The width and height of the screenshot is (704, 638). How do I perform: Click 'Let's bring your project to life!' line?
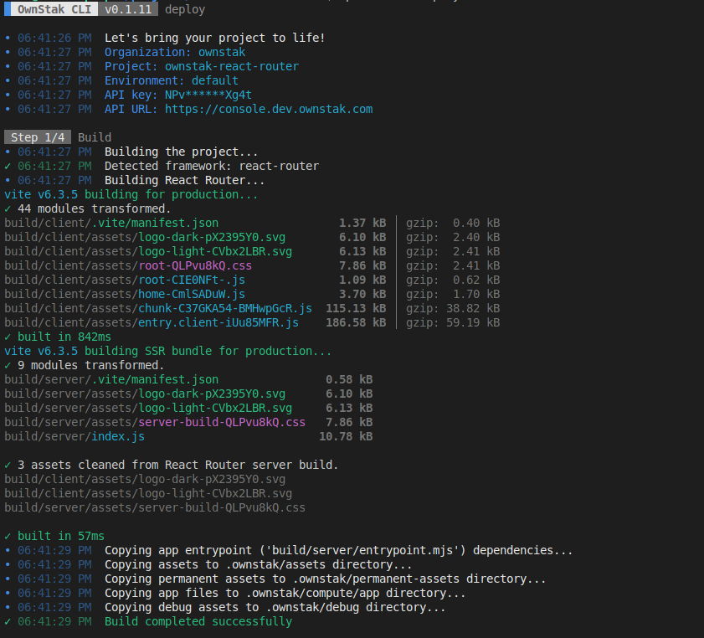(214, 38)
